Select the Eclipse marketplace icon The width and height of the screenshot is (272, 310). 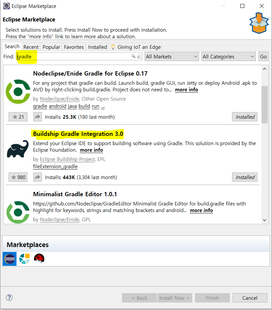pyautogui.click(x=10, y=259)
